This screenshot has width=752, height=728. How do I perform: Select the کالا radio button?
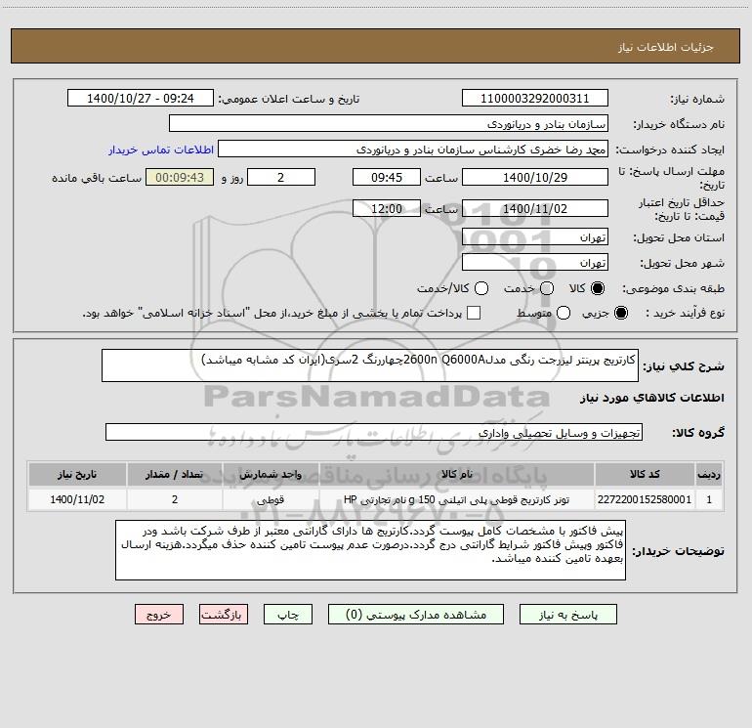598,288
